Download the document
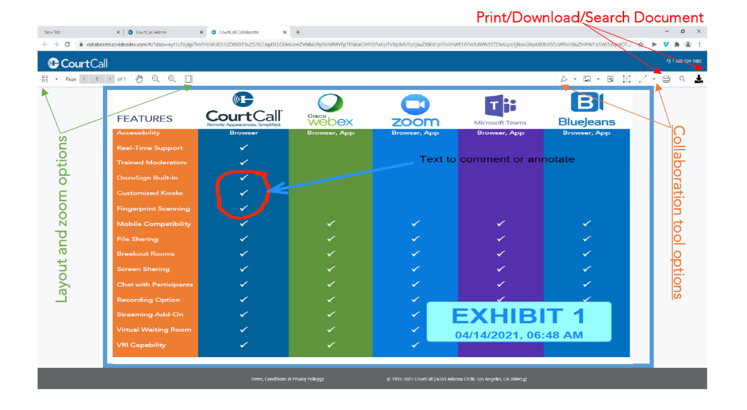 click(698, 79)
